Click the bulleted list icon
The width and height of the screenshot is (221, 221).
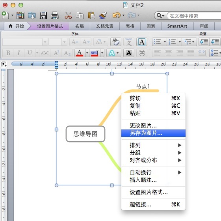point(158,42)
